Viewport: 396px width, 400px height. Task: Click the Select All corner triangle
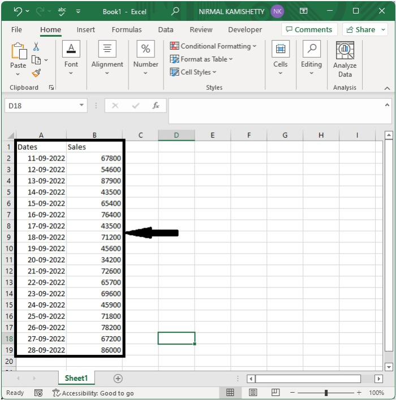(11, 135)
